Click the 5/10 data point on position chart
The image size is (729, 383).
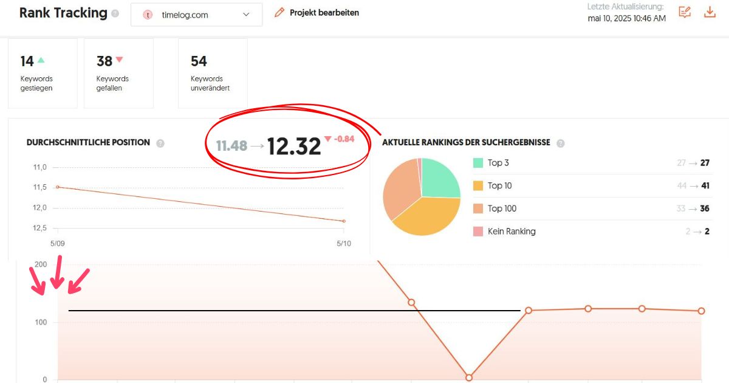click(344, 221)
